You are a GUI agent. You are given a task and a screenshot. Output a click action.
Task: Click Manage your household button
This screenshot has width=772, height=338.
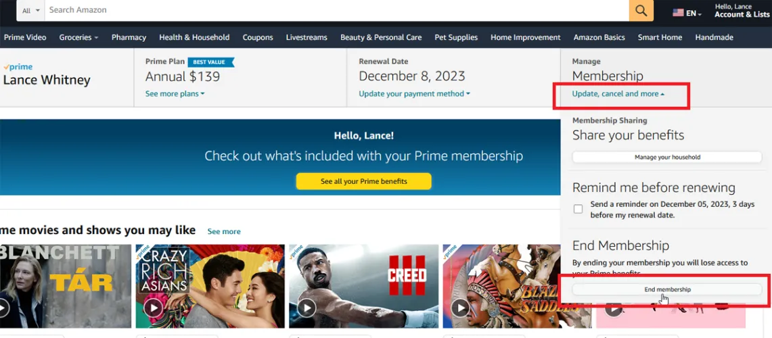click(x=667, y=157)
